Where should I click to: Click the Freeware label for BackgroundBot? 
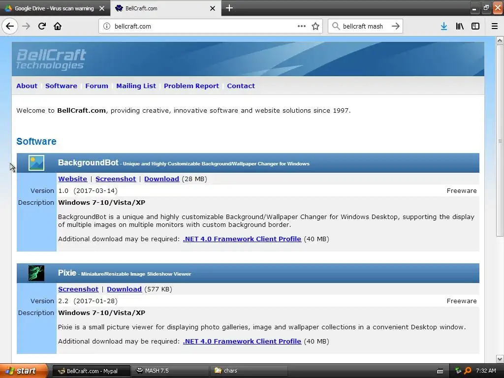coord(462,191)
